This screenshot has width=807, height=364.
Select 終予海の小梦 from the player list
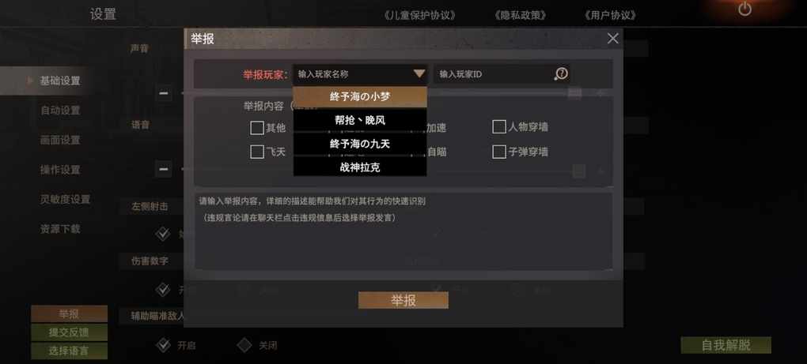coord(360,96)
